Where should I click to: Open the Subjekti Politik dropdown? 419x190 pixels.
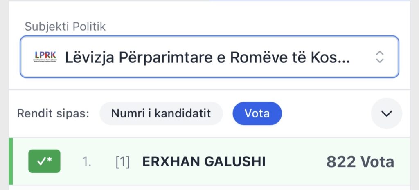209,57
